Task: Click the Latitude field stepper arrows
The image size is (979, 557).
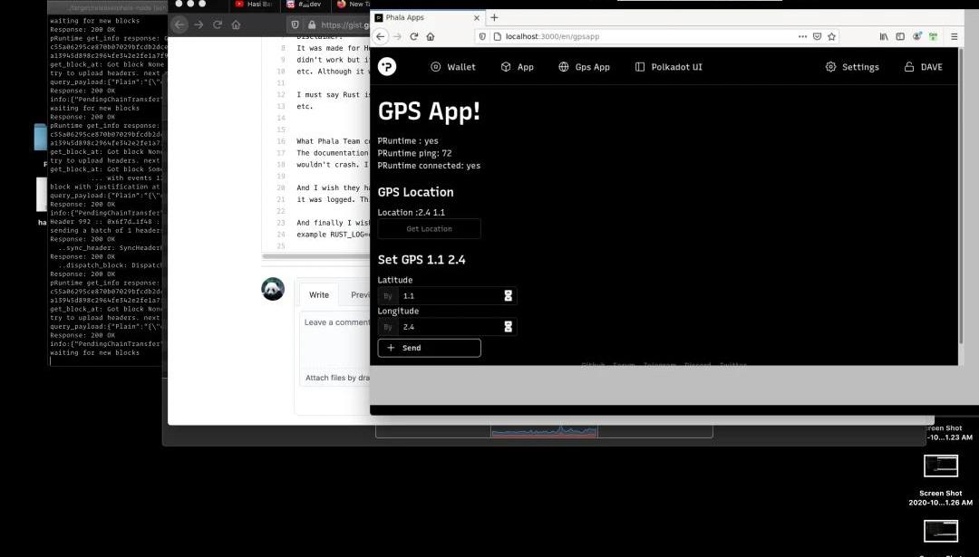Action: pos(509,296)
